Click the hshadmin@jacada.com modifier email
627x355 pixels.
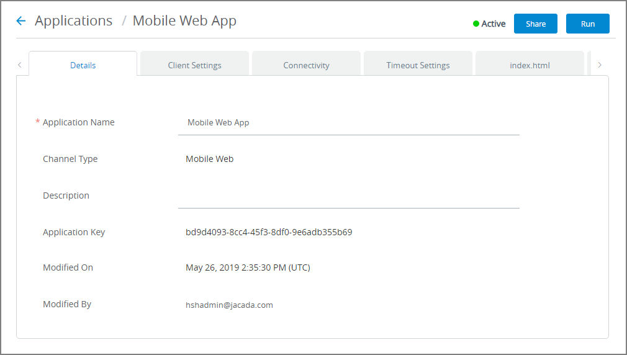229,305
